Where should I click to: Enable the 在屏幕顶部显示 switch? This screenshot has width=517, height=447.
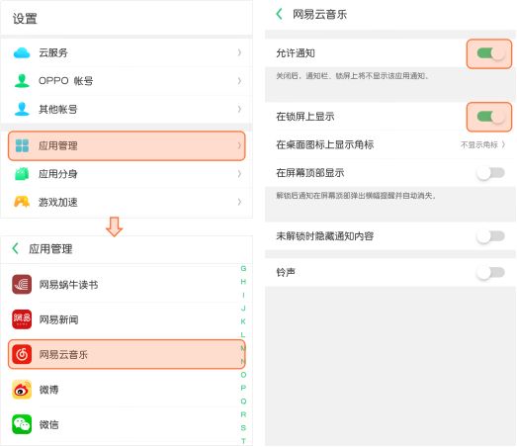[x=490, y=173]
